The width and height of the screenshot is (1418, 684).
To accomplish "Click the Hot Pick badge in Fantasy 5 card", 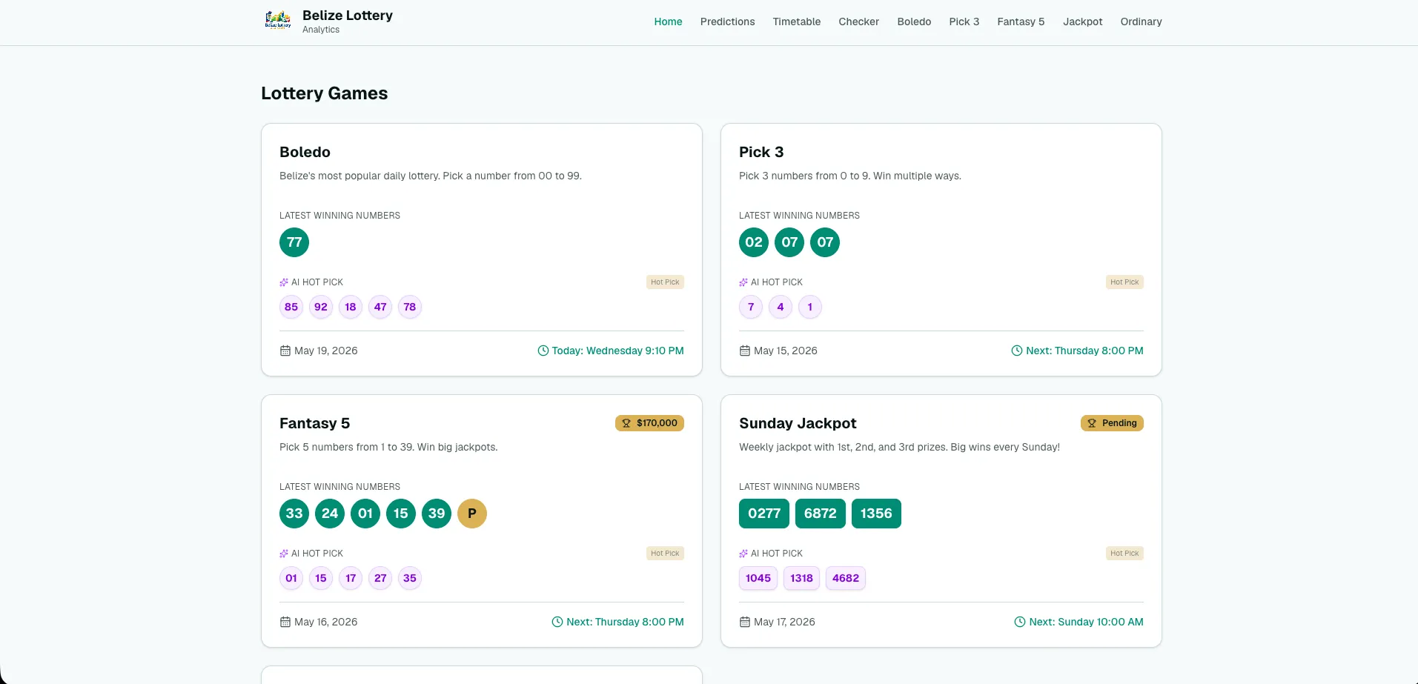I will pos(665,554).
